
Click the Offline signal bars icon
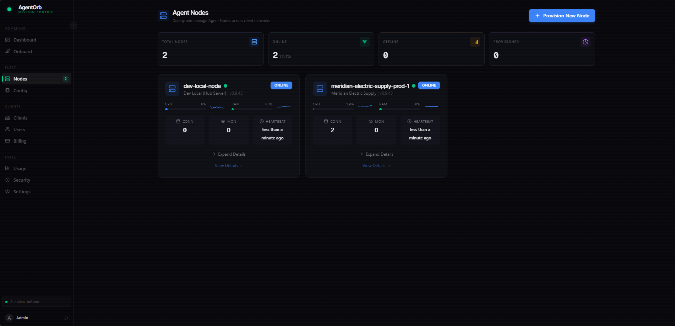click(475, 42)
